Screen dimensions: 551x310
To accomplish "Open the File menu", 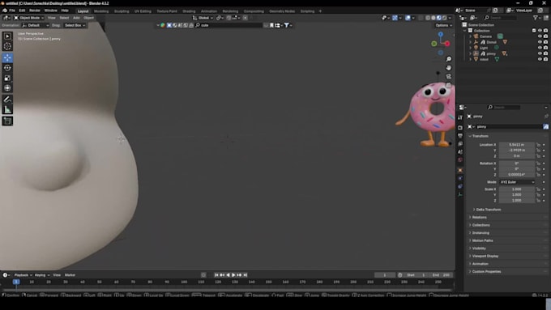I will coord(12,11).
